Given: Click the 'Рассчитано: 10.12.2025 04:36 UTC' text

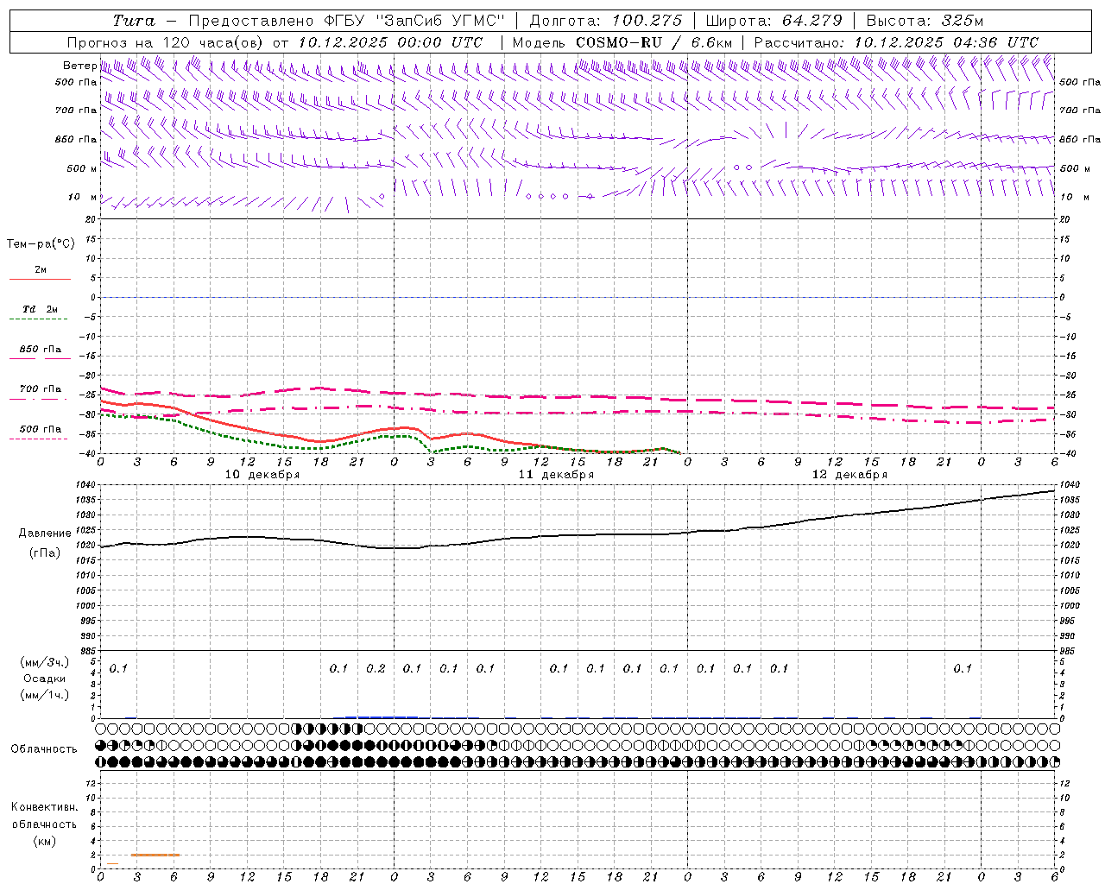Looking at the screenshot, I should click(896, 42).
